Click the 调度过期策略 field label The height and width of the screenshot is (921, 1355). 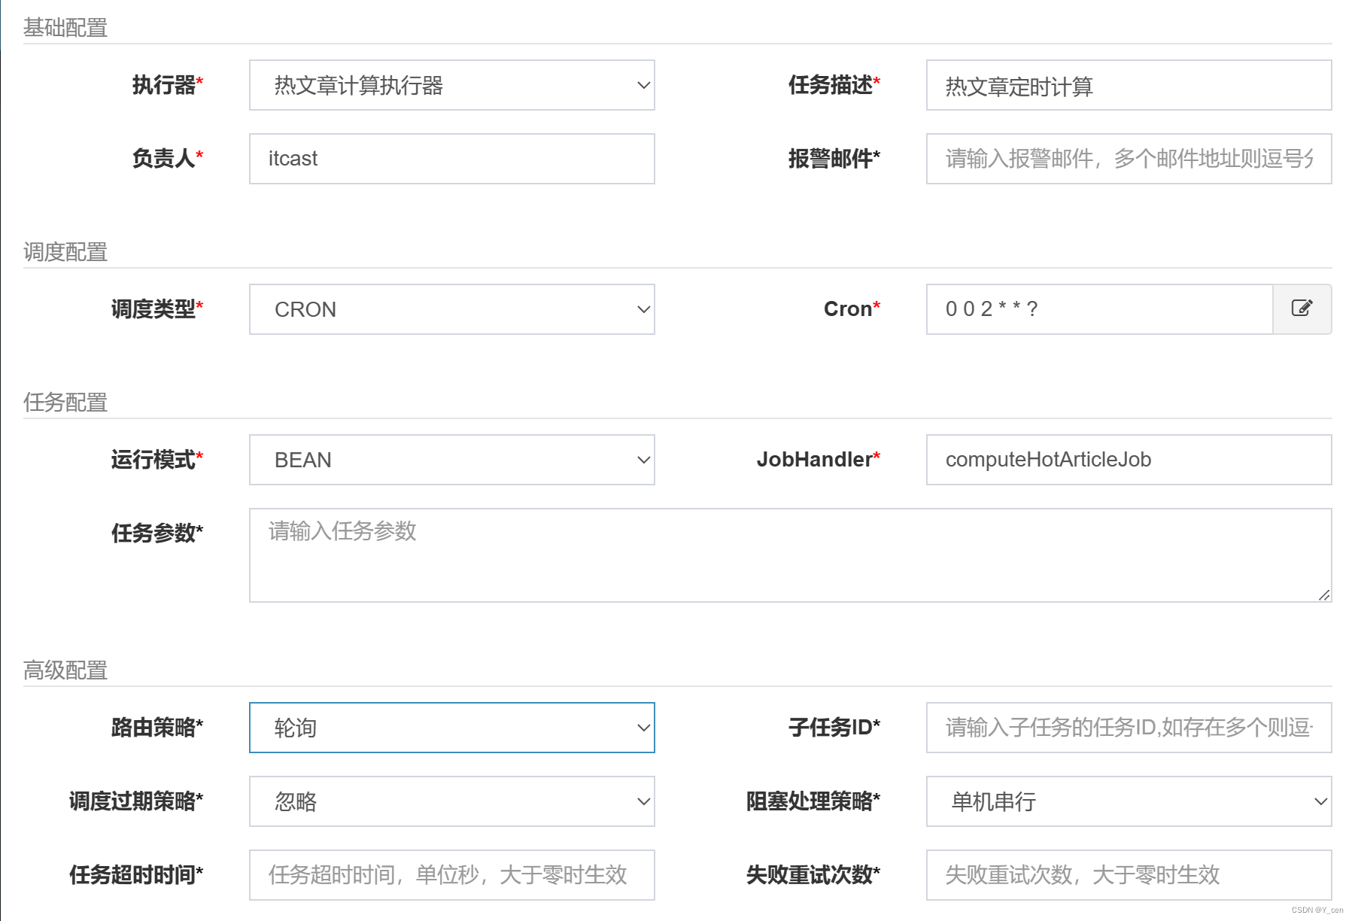136,801
